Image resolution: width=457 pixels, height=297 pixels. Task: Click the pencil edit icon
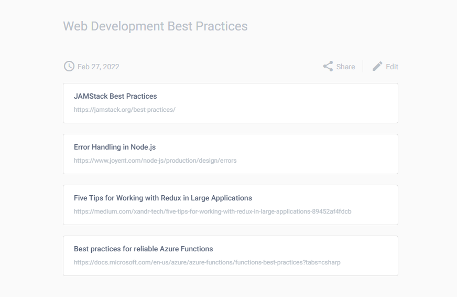pos(377,66)
